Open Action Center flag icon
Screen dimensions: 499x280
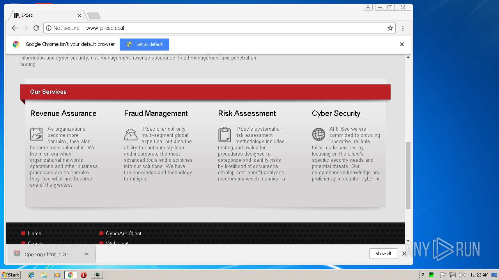pyautogui.click(x=443, y=275)
